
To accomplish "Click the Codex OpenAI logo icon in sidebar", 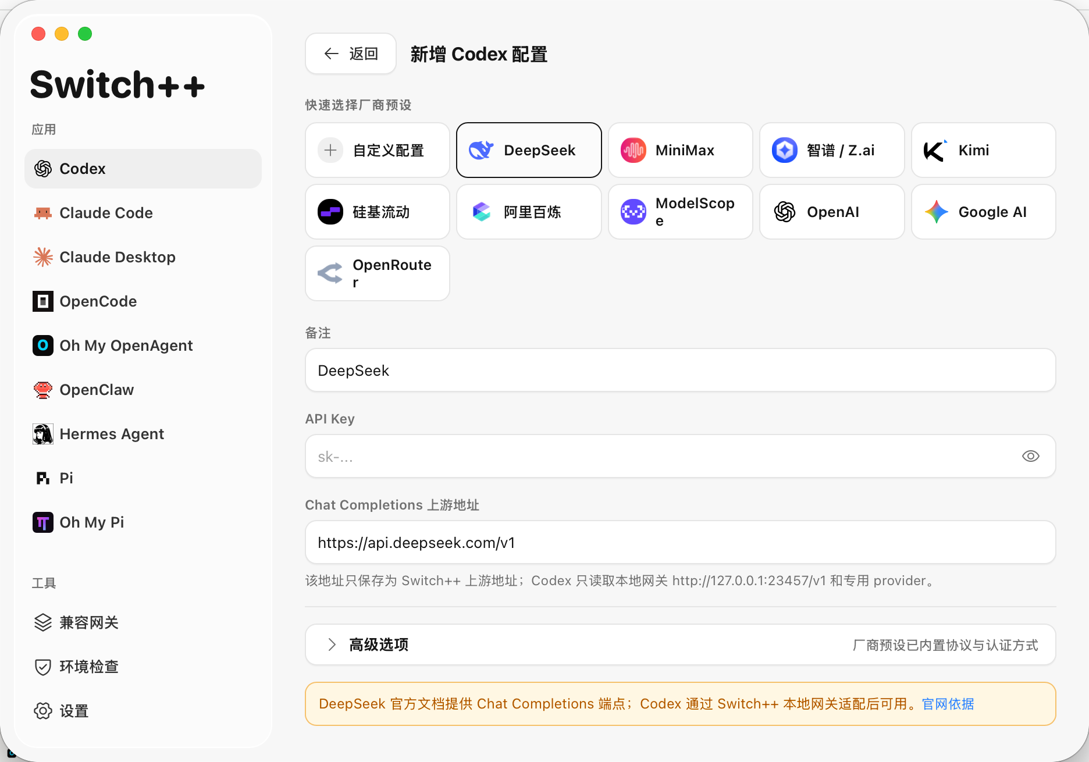I will click(43, 169).
